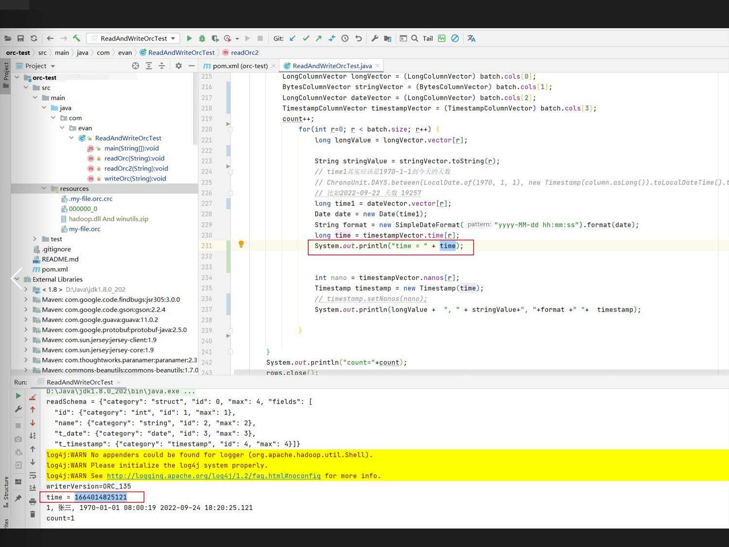Open the Project view switcher dropdown
729x547 pixels.
tap(52, 66)
